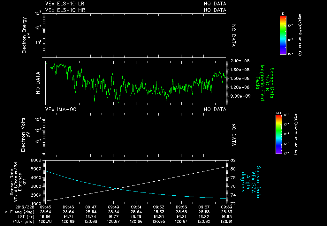Click F10.7 value '120.65'
Screen dimensions: 327x226
158,222
